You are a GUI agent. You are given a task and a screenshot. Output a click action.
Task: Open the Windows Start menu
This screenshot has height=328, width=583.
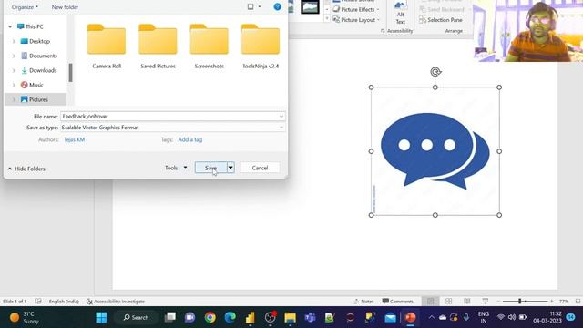pos(101,317)
